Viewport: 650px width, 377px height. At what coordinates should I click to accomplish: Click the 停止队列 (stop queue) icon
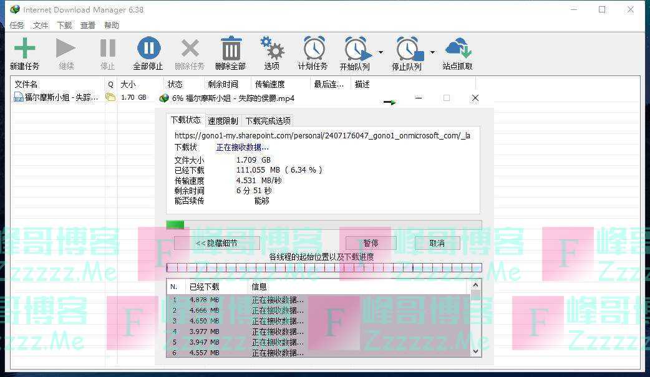[407, 49]
